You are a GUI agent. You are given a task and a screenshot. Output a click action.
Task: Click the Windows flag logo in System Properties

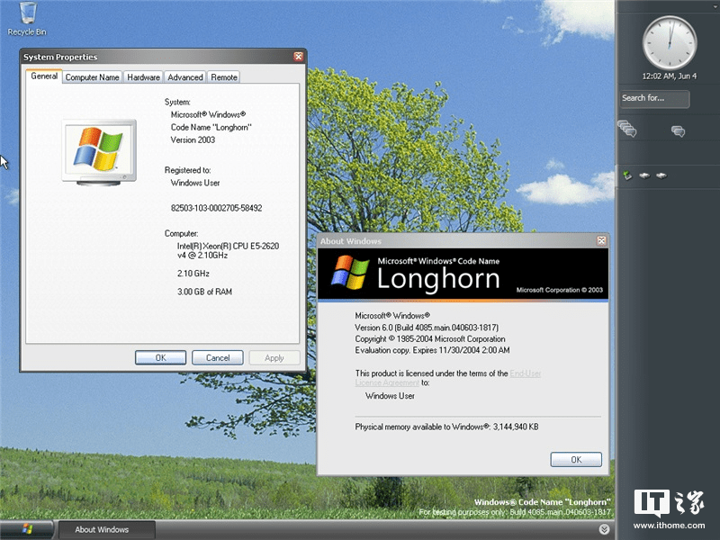tap(98, 147)
